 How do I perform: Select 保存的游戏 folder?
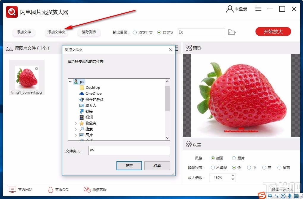coord(91,99)
